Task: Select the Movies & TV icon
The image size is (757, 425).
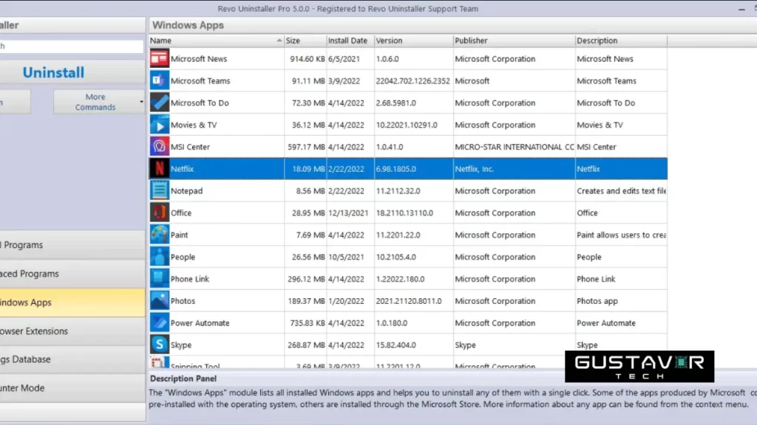Action: click(160, 125)
